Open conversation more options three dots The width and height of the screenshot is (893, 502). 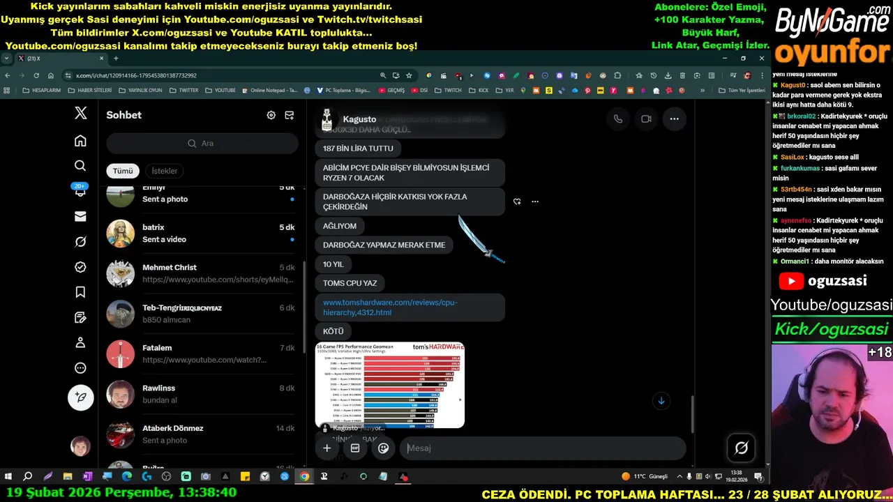(674, 119)
